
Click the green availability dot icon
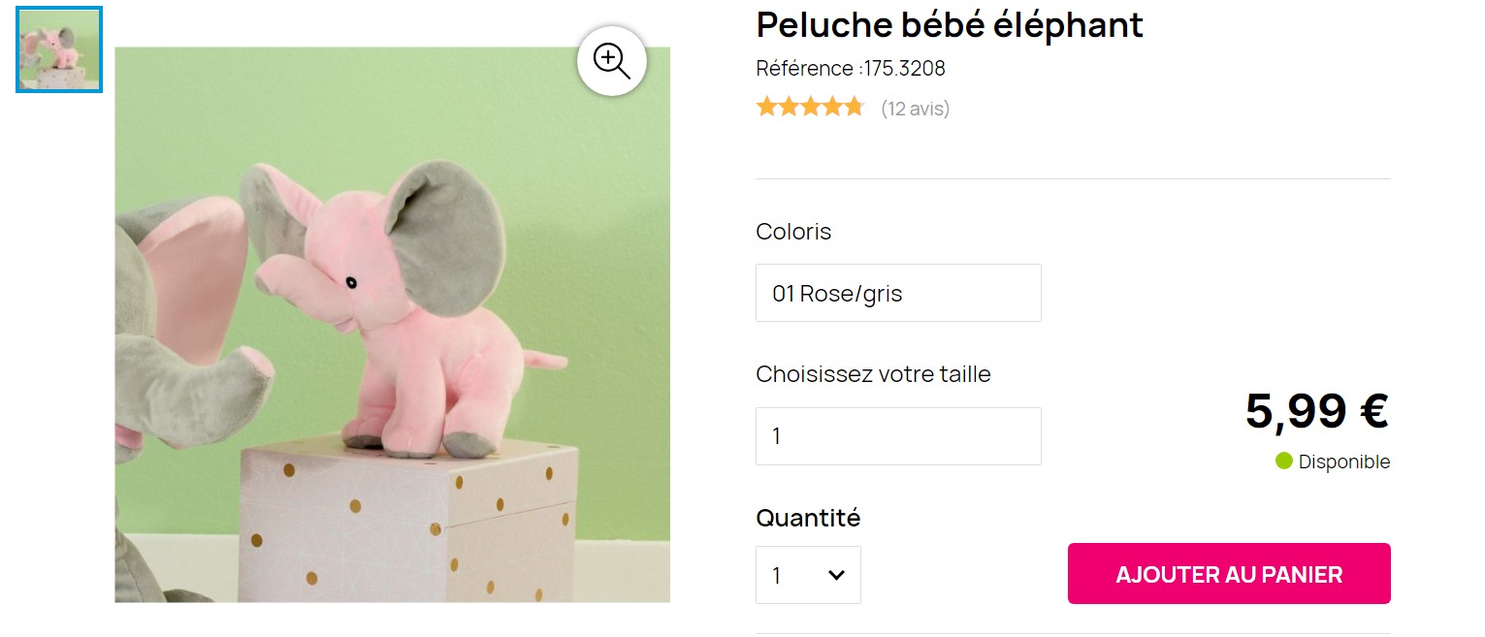coord(1284,462)
